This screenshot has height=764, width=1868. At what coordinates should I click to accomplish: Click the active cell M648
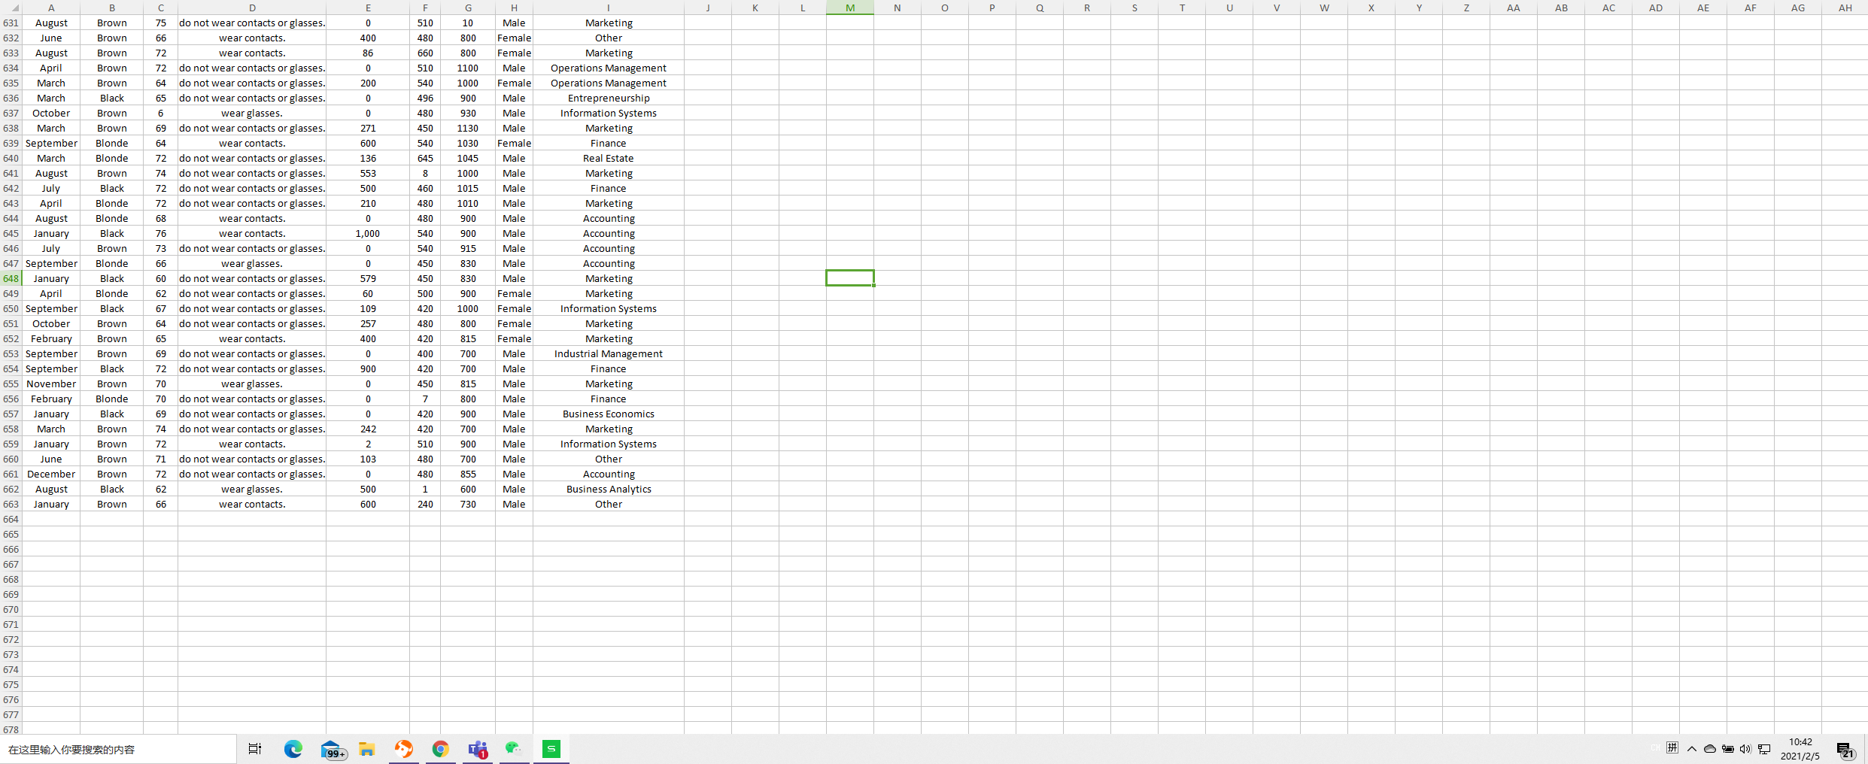pyautogui.click(x=850, y=278)
